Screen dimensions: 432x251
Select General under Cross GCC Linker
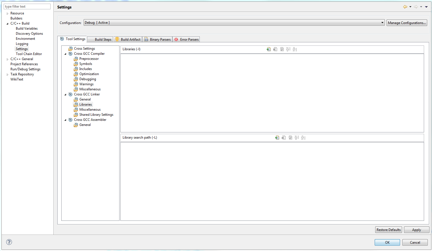[85, 99]
